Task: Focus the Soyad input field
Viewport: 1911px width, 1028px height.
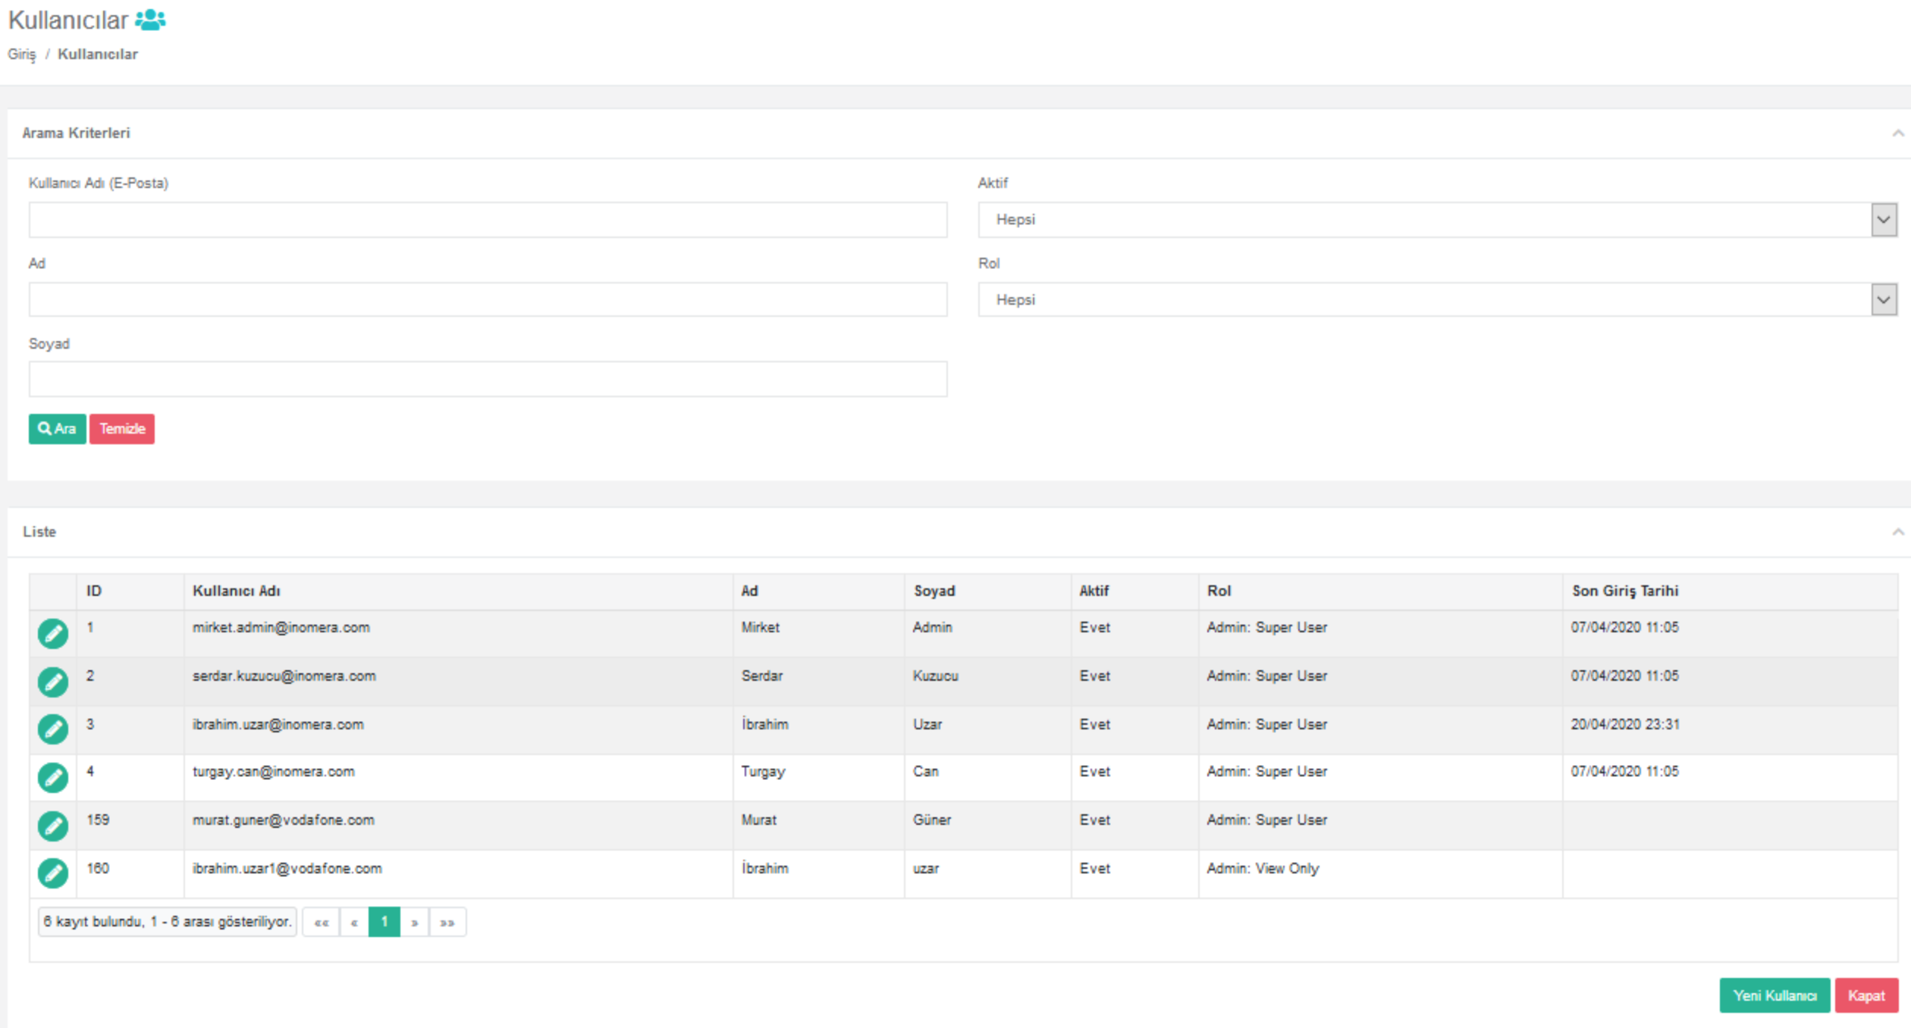Action: click(x=488, y=379)
